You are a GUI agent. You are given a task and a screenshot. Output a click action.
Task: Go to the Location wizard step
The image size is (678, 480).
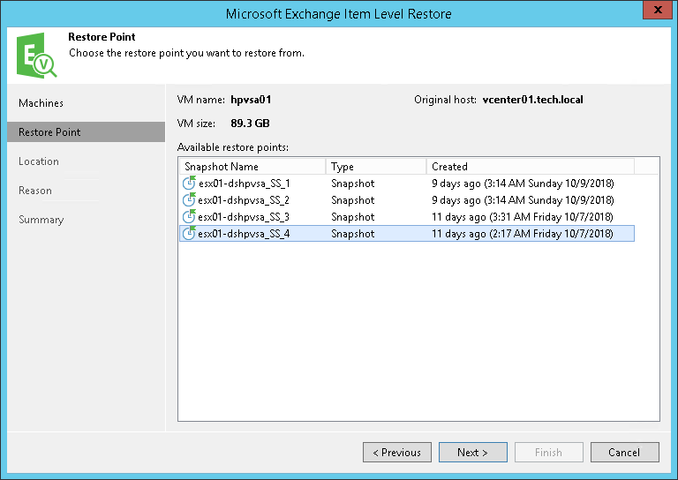tap(39, 161)
